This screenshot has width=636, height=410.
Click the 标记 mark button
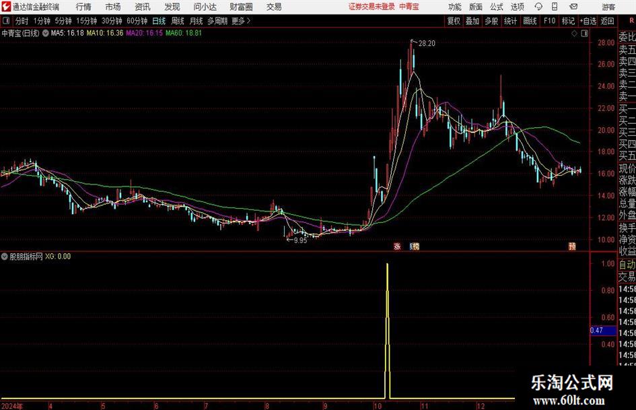coord(568,21)
